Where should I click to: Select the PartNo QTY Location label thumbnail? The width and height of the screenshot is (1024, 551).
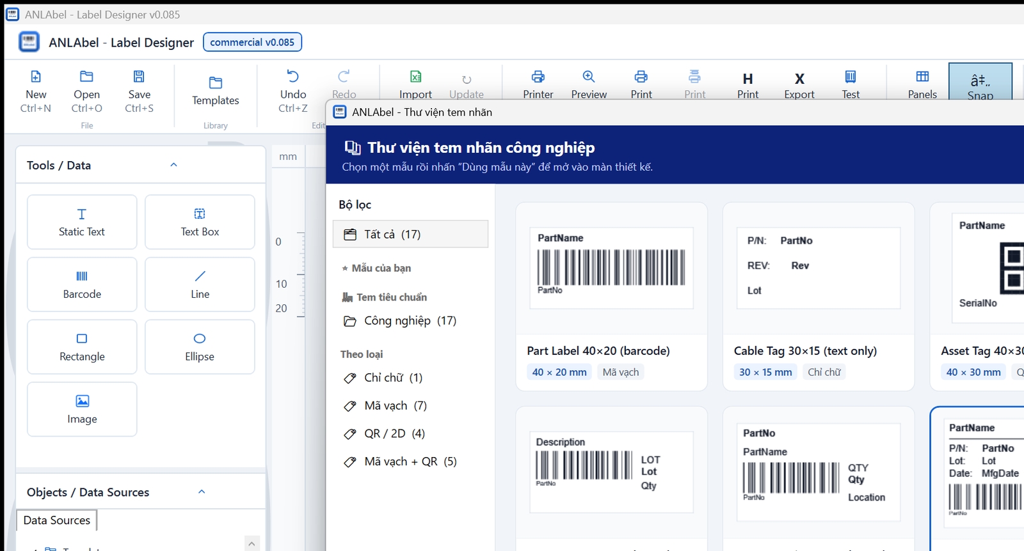pyautogui.click(x=819, y=472)
